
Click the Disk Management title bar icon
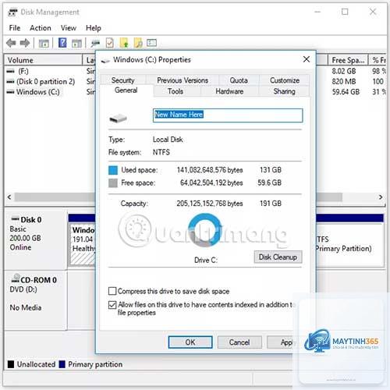pyautogui.click(x=12, y=12)
